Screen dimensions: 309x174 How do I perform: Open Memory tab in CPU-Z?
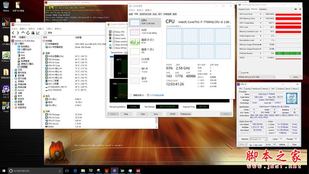point(266,89)
